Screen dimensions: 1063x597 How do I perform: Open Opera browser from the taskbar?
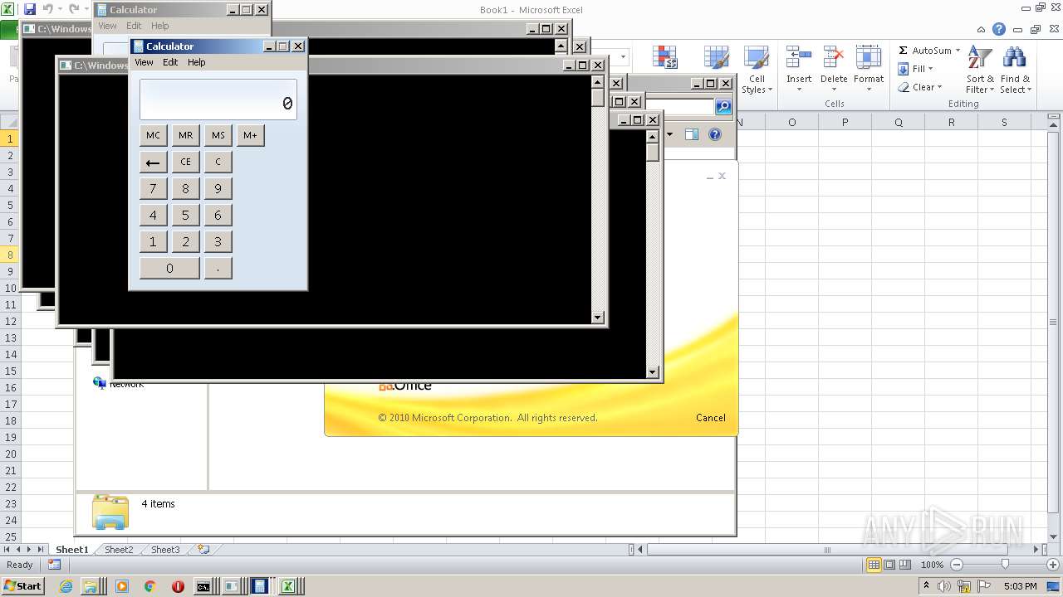178,586
